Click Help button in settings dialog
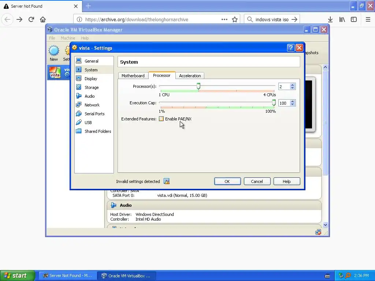375x281 pixels. pyautogui.click(x=286, y=181)
